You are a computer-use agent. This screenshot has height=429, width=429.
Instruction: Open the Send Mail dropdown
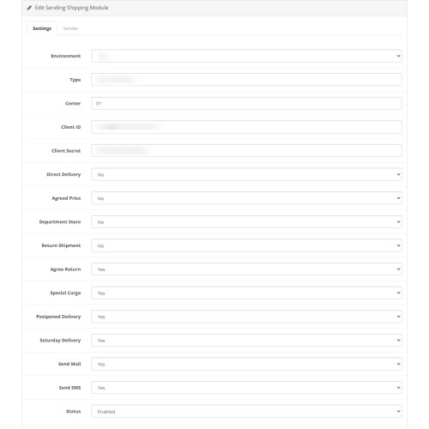[x=246, y=364]
